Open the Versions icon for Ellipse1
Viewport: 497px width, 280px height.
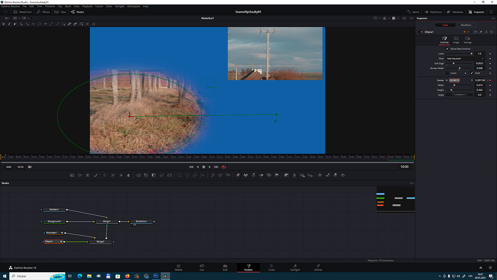point(475,32)
